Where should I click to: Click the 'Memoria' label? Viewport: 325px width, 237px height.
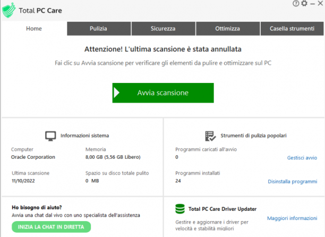pos(96,149)
